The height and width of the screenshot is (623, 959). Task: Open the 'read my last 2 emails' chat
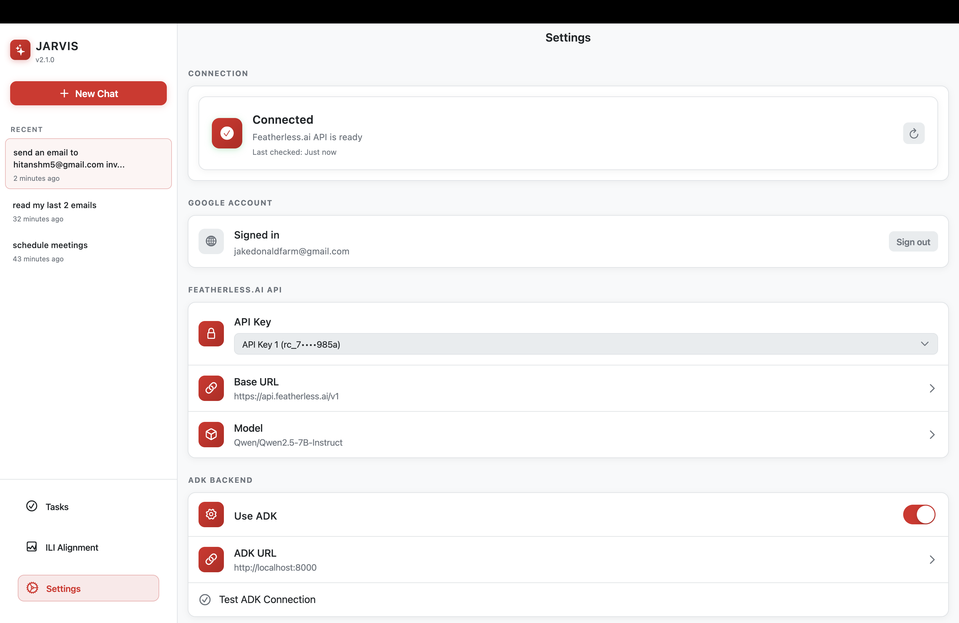pos(55,211)
